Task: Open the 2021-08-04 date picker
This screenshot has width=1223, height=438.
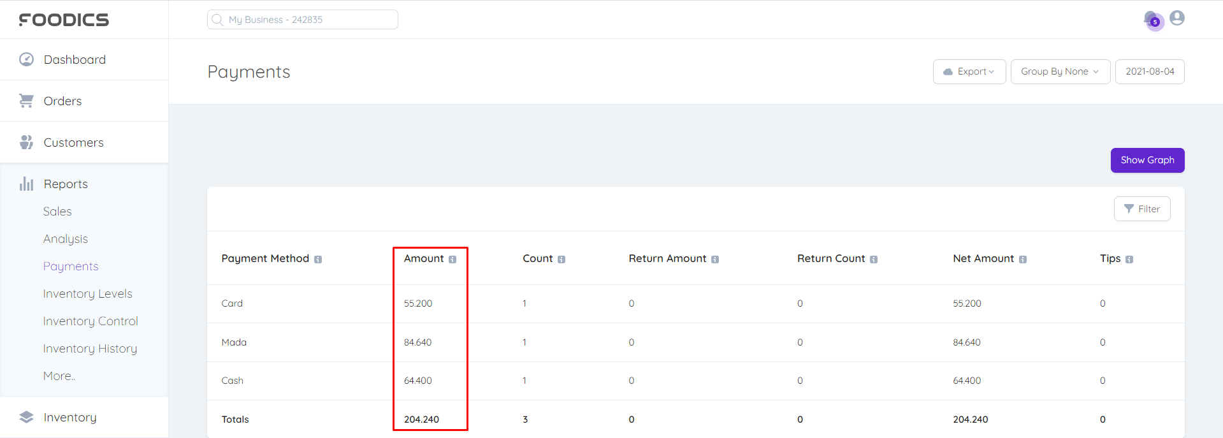Action: 1149,71
